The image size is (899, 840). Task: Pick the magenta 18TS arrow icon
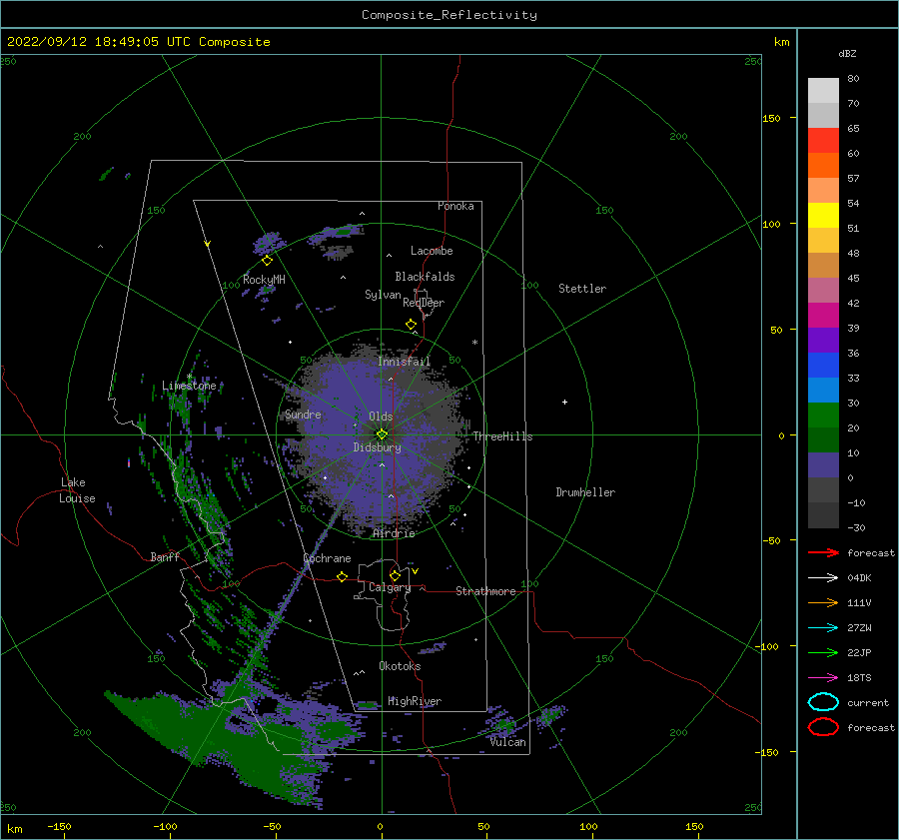(x=823, y=677)
